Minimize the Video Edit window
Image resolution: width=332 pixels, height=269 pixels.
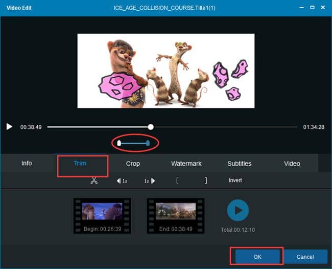(302, 8)
